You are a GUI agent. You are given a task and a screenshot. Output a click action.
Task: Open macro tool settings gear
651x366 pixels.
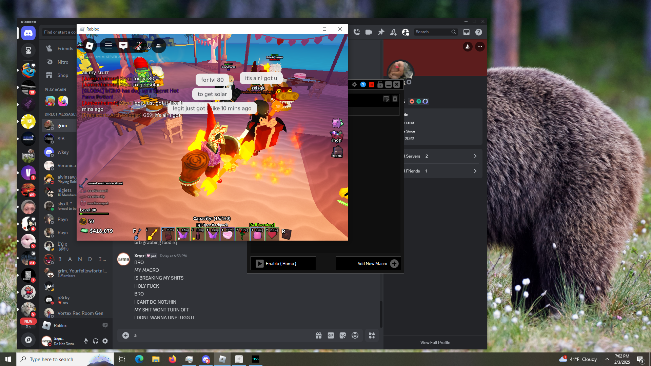[354, 84]
